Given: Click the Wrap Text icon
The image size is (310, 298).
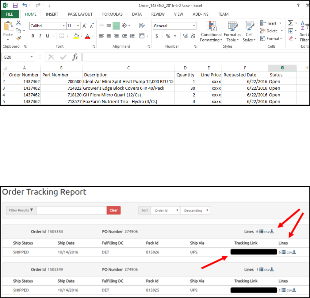Looking at the screenshot, I should click(x=142, y=25).
